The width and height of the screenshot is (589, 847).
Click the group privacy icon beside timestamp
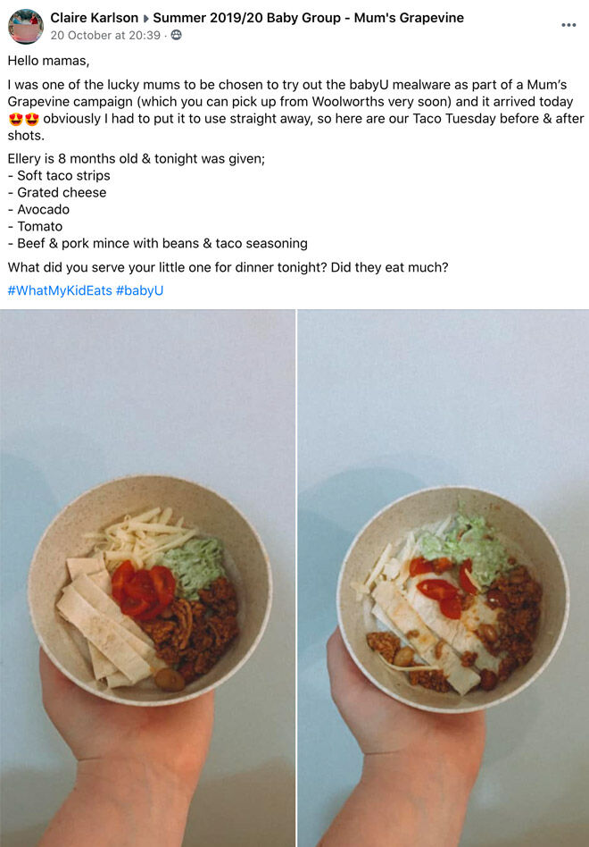click(176, 36)
